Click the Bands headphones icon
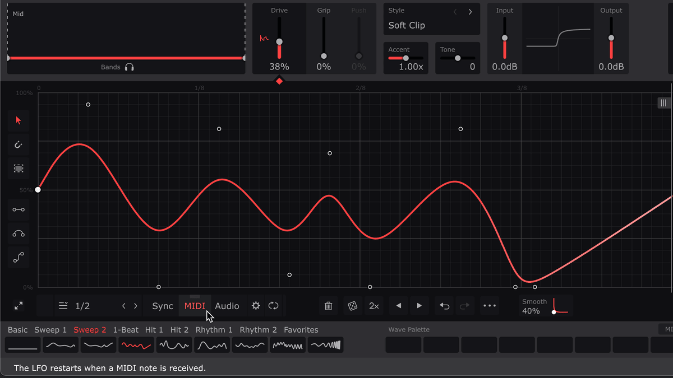673x378 pixels. pos(130,67)
